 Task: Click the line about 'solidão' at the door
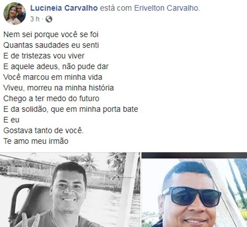[71, 109]
